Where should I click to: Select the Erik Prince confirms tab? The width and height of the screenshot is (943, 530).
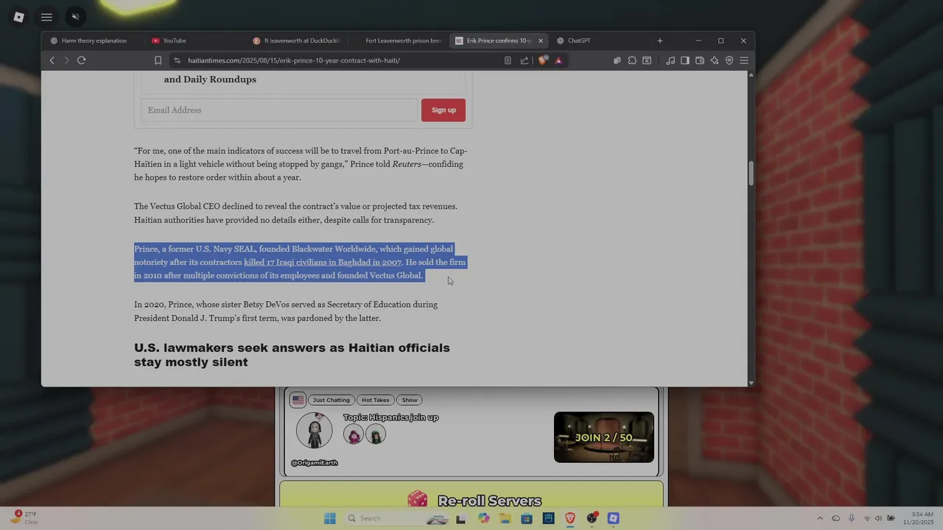coord(499,40)
